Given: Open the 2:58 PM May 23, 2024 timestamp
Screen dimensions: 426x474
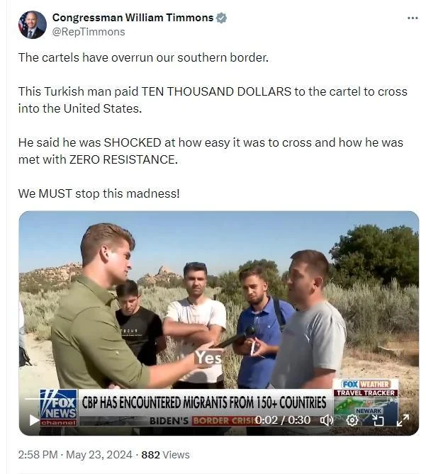Looking at the screenshot, I should (75, 455).
